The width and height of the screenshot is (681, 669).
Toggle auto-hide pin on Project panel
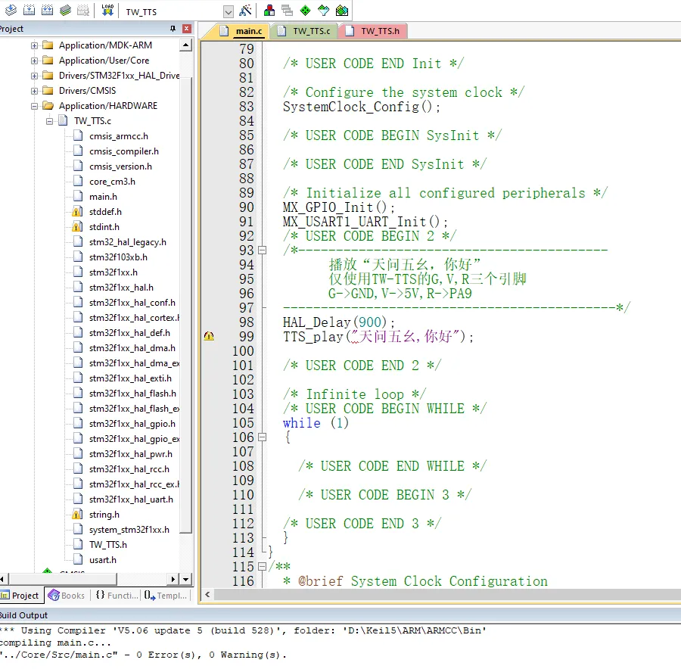(173, 29)
